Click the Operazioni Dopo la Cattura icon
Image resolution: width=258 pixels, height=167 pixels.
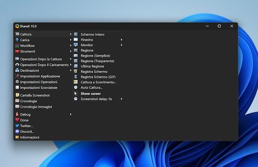pyautogui.click(x=17, y=59)
